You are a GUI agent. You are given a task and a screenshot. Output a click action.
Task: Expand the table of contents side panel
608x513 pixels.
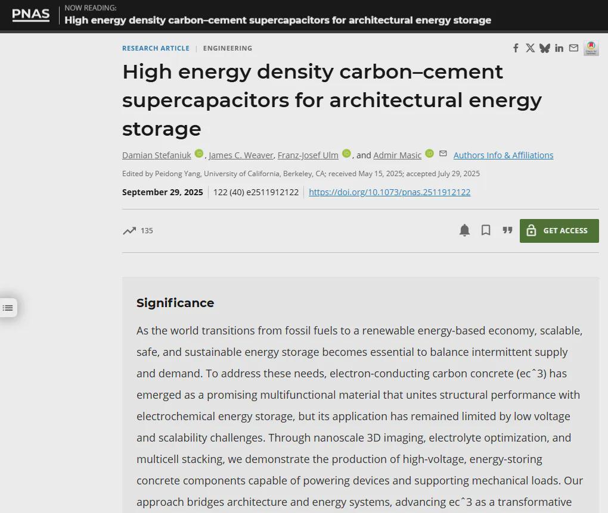(x=8, y=308)
